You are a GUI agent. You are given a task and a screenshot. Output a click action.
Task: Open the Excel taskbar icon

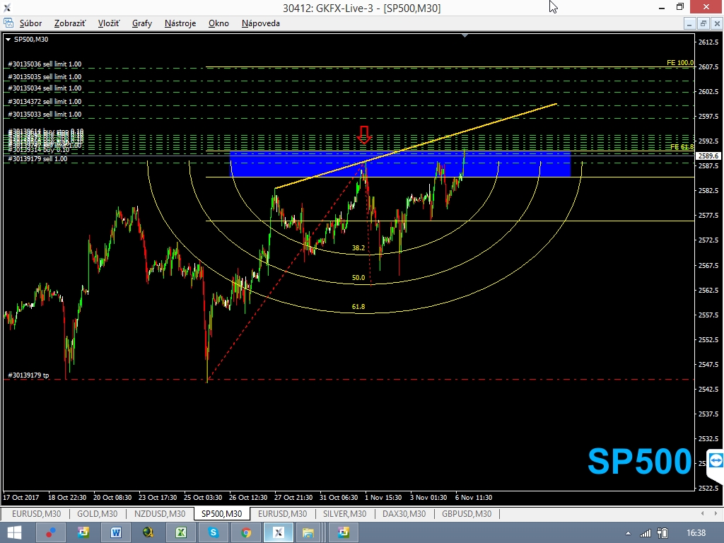pos(180,533)
